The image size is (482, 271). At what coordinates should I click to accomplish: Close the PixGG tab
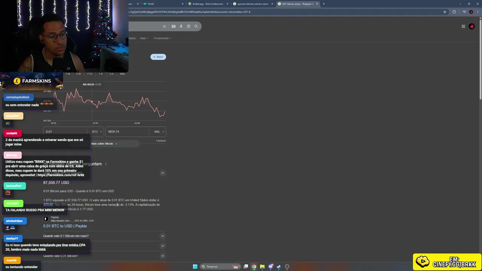pos(183,4)
